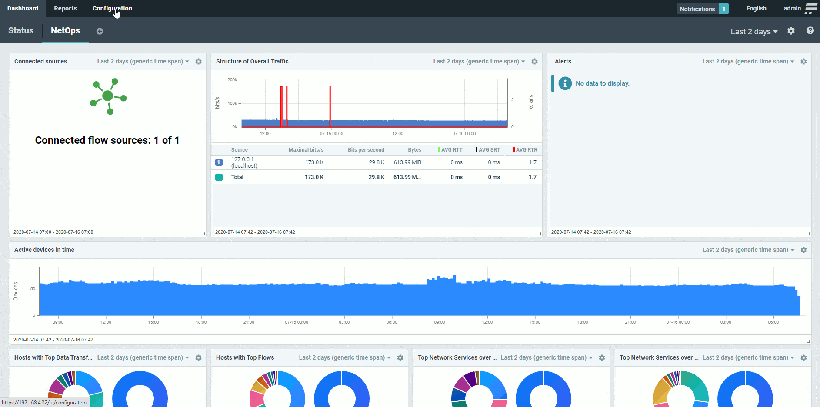Click the AVG RTT green color legend
820x407 pixels.
[x=450, y=150]
